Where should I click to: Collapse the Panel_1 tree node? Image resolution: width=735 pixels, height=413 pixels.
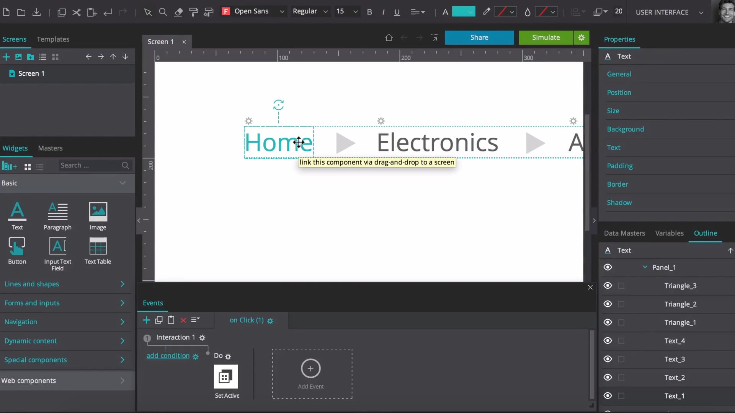point(645,267)
